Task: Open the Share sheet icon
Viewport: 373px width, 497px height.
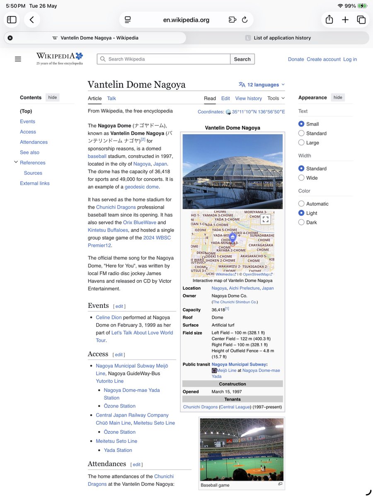Action: tap(329, 19)
